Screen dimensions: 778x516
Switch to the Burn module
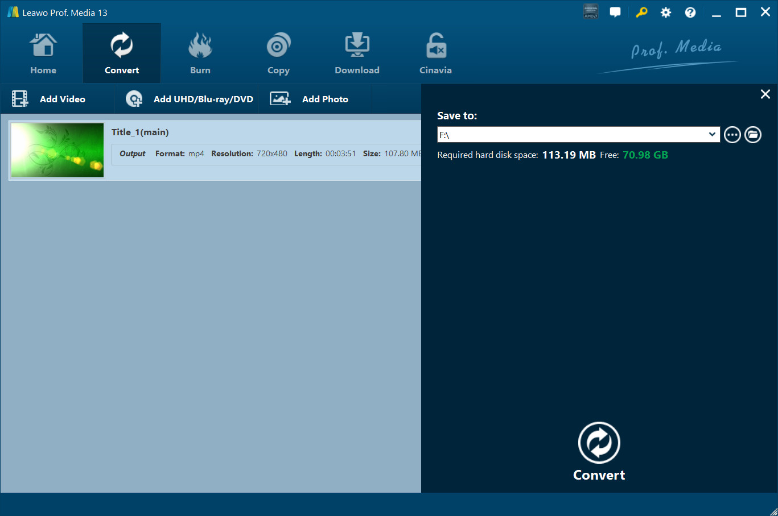200,54
